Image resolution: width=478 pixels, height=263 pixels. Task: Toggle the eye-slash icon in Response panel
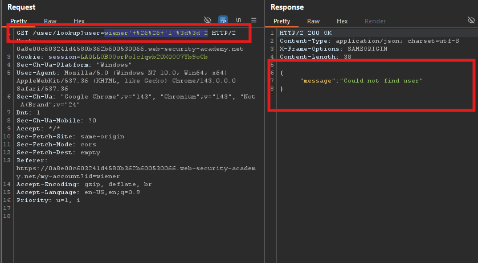coord(471,20)
